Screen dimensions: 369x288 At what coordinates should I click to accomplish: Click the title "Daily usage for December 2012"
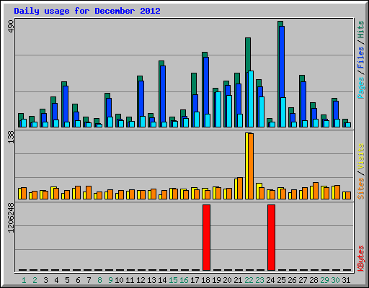pos(87,11)
